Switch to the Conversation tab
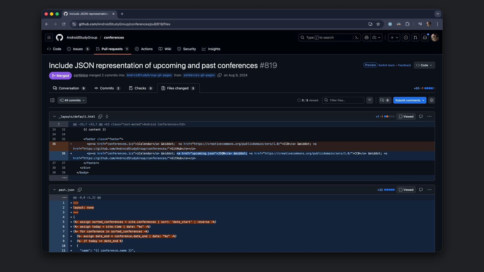Image resolution: width=484 pixels, height=272 pixels. coord(69,88)
